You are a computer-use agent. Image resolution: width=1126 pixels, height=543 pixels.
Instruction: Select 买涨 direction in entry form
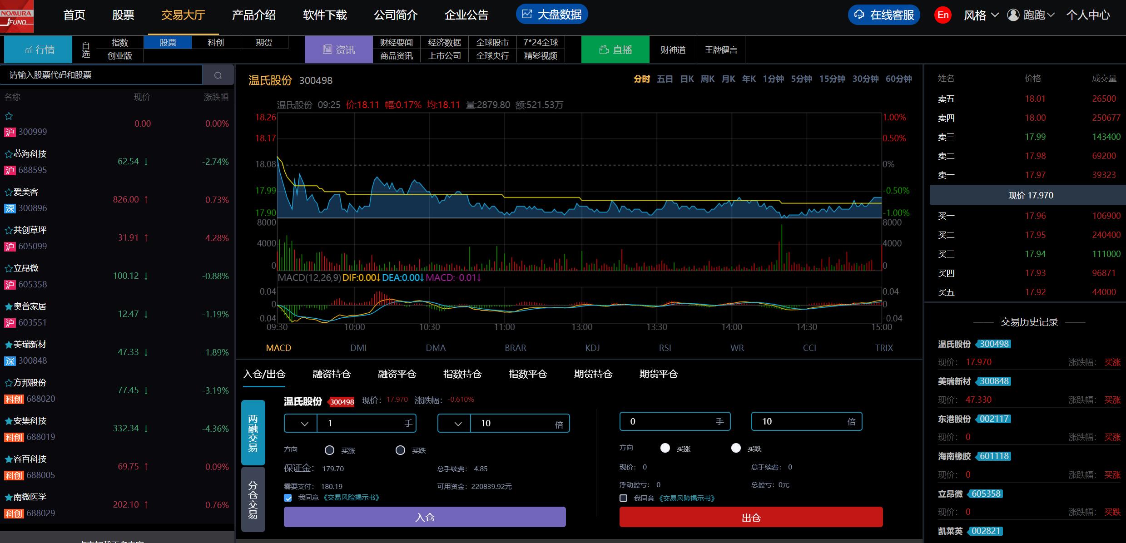pyautogui.click(x=330, y=450)
